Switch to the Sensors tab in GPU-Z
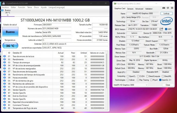Screen dimensions: 177x113 (x=130, y=9)
